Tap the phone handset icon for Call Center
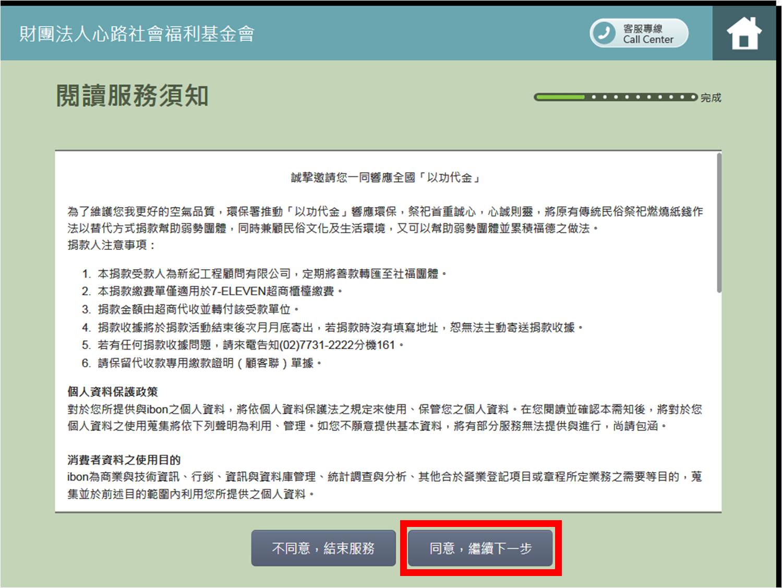This screenshot has width=782, height=588. point(604,33)
